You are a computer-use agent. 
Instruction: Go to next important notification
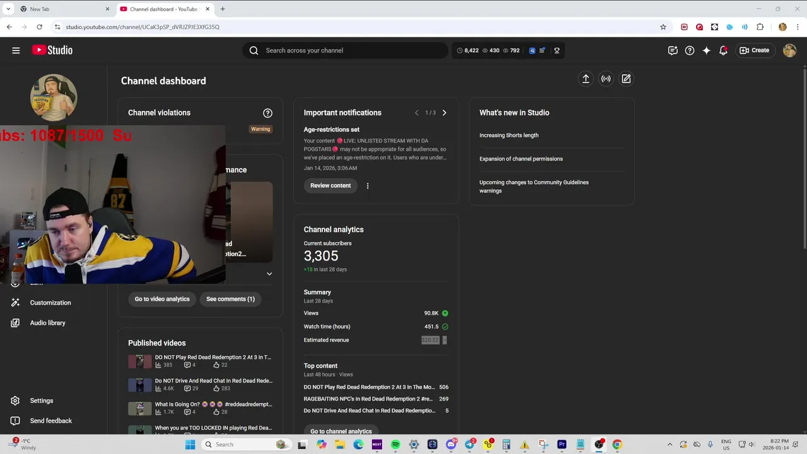click(x=444, y=113)
